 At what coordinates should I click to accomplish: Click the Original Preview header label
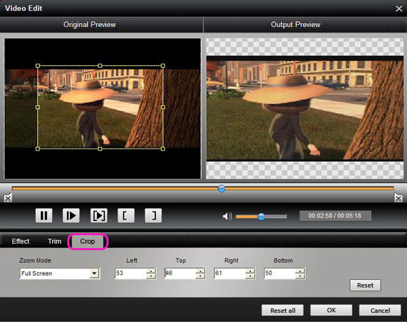pos(90,24)
